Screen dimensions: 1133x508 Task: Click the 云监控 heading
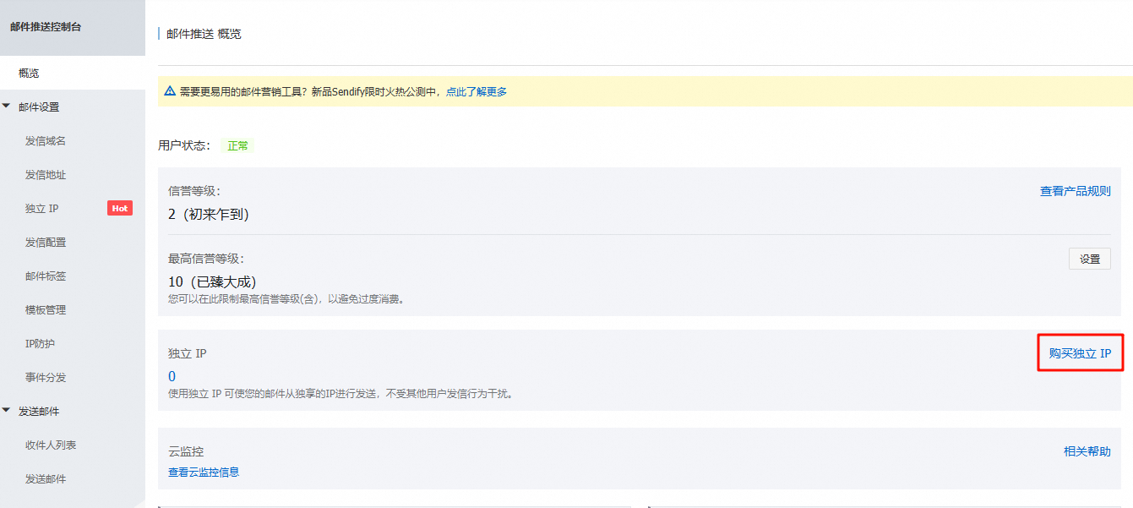(186, 451)
